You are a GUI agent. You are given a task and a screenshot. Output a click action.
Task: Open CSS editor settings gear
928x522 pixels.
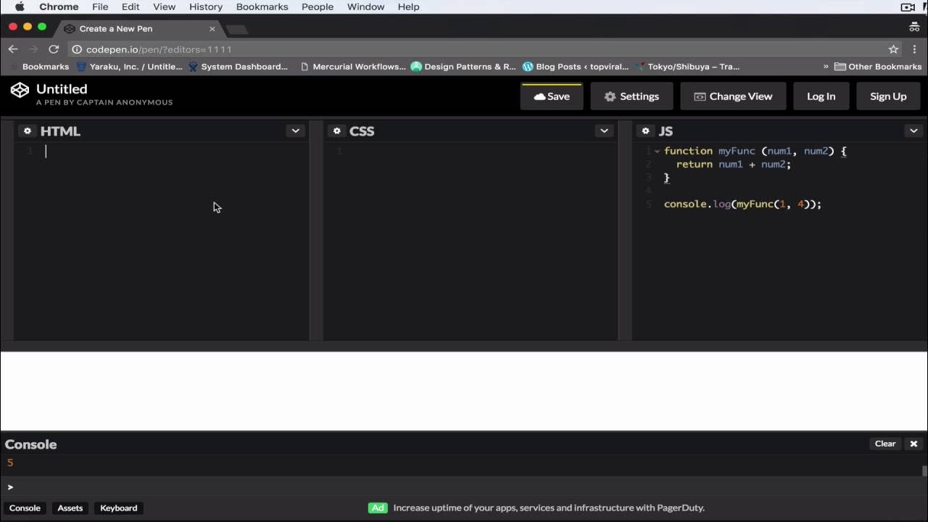(336, 131)
